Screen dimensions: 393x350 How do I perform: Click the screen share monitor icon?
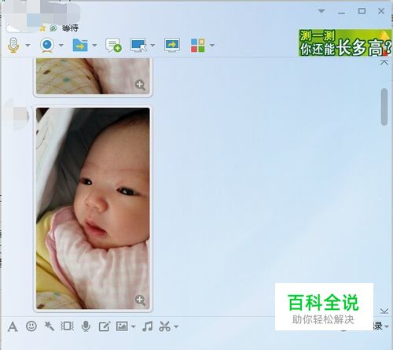(x=172, y=45)
